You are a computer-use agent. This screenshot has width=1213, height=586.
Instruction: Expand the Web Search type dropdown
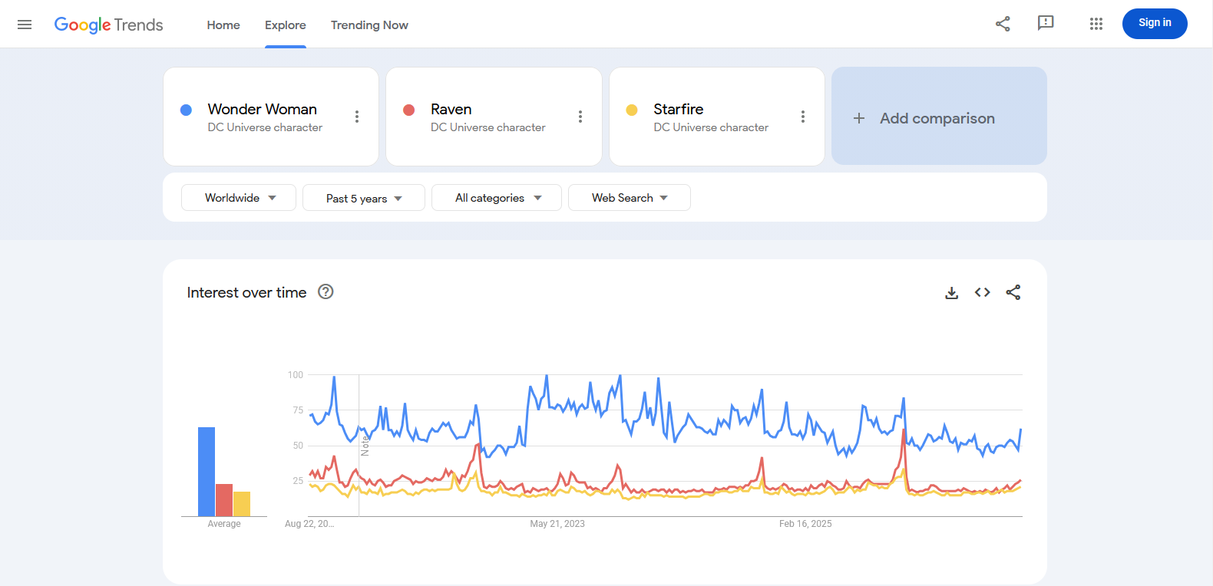coord(630,197)
